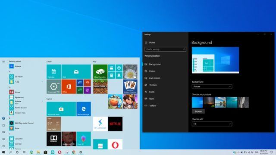Open the Microsoft Store tile
Screen dimensions: 276x155
pyautogui.click(x=61, y=109)
